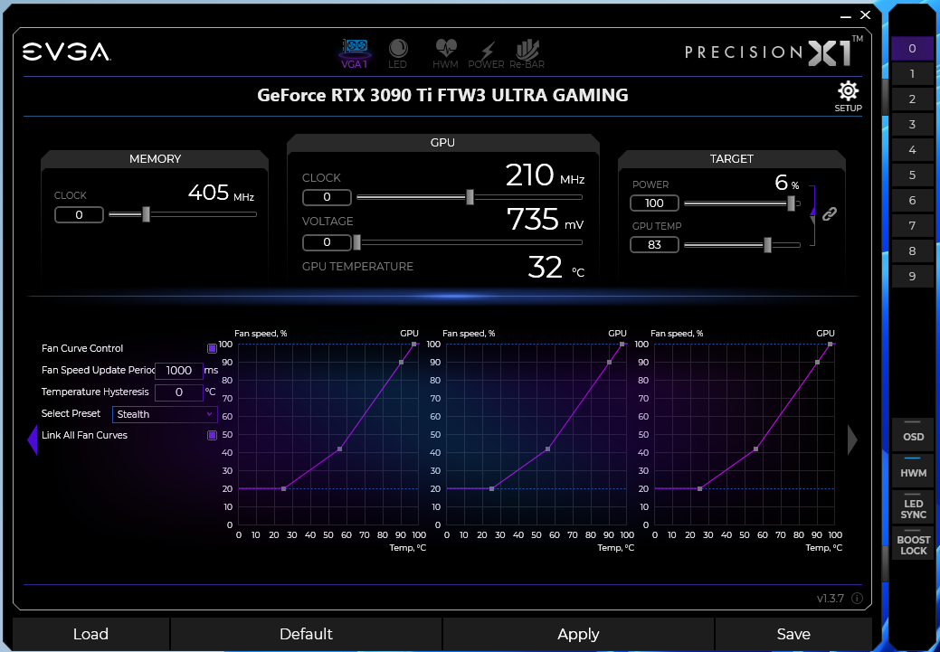Click Fan Speed Update Period field
The image size is (940, 652).
(178, 371)
